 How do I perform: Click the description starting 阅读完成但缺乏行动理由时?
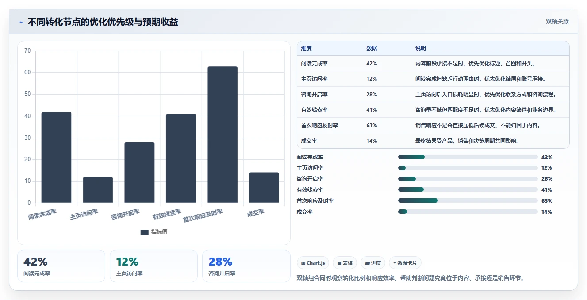click(x=480, y=79)
